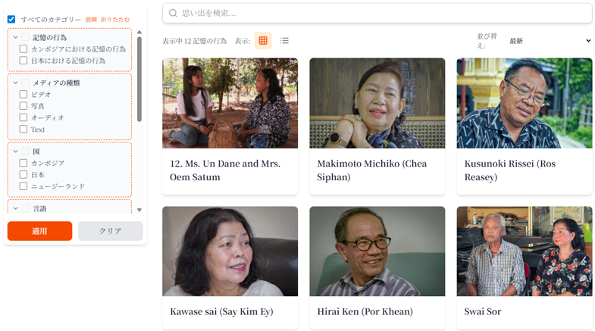Image resolution: width=595 pixels, height=331 pixels.
Task: Collapse the 記憶の行為 category group
Action: (16, 37)
